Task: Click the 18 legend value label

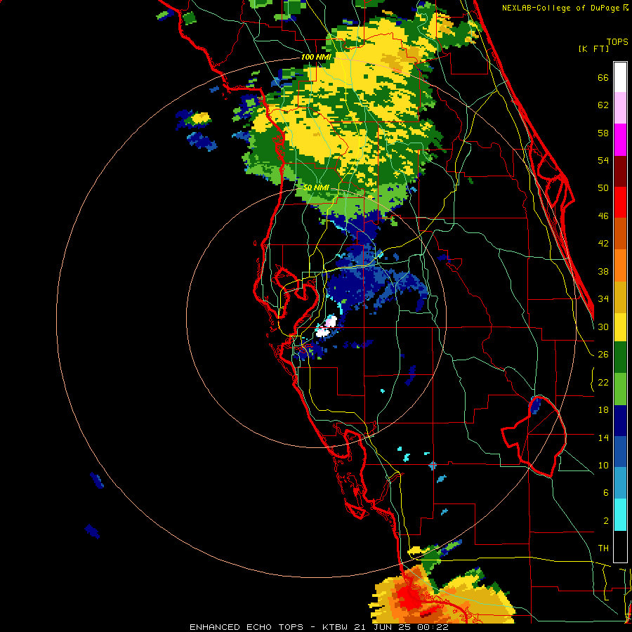Action: point(603,410)
